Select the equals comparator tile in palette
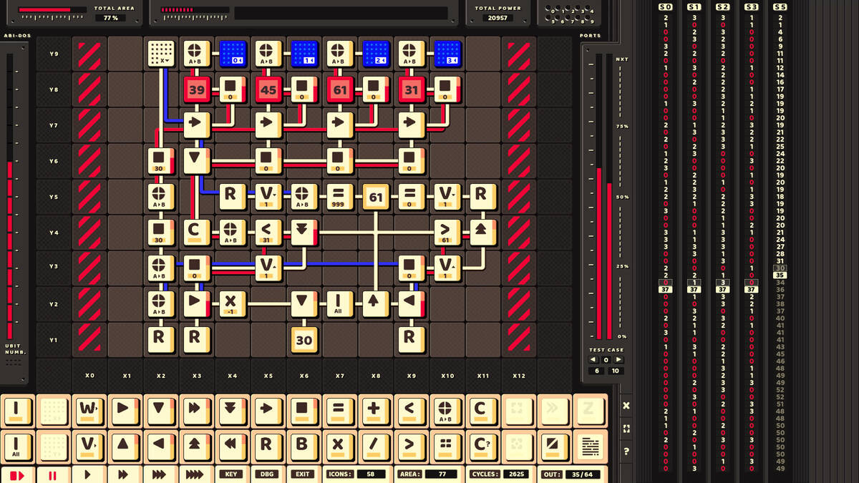This screenshot has height=483, width=859. pyautogui.click(x=338, y=410)
